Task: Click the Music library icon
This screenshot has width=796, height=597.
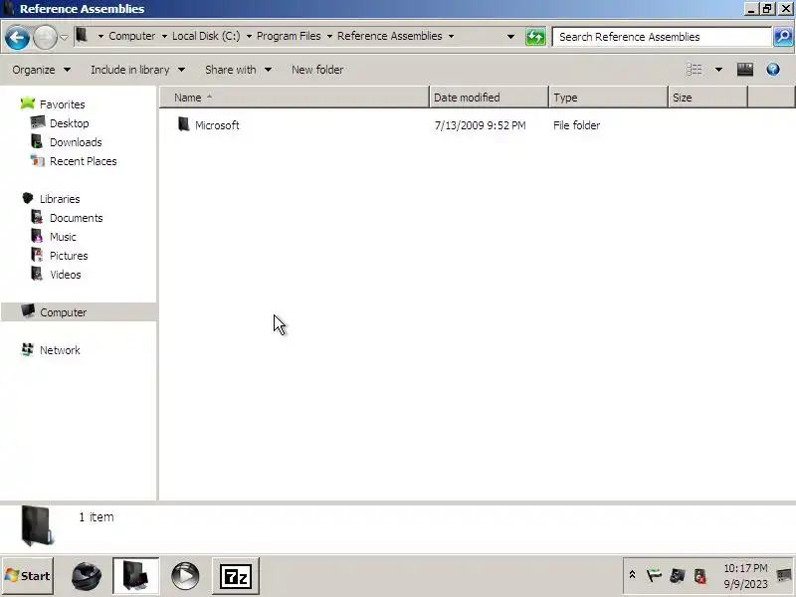Action: pos(37,236)
